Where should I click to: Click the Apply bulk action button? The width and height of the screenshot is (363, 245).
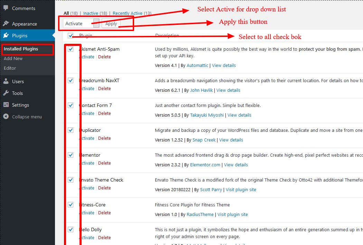[x=111, y=23]
